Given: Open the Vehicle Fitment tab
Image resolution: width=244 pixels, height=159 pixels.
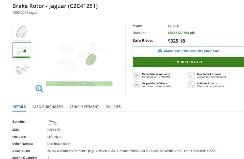Looking at the screenshot, I should pyautogui.click(x=84, y=107).
